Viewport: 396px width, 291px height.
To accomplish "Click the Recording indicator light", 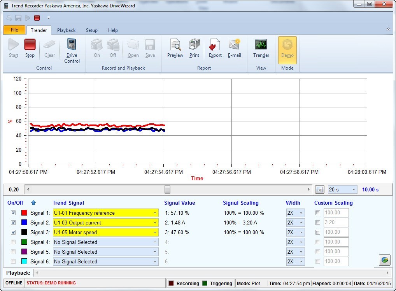I will click(x=171, y=283).
